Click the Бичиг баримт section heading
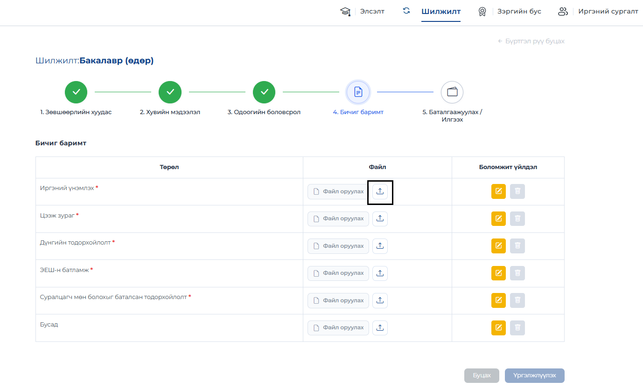The width and height of the screenshot is (643, 388). coord(61,143)
